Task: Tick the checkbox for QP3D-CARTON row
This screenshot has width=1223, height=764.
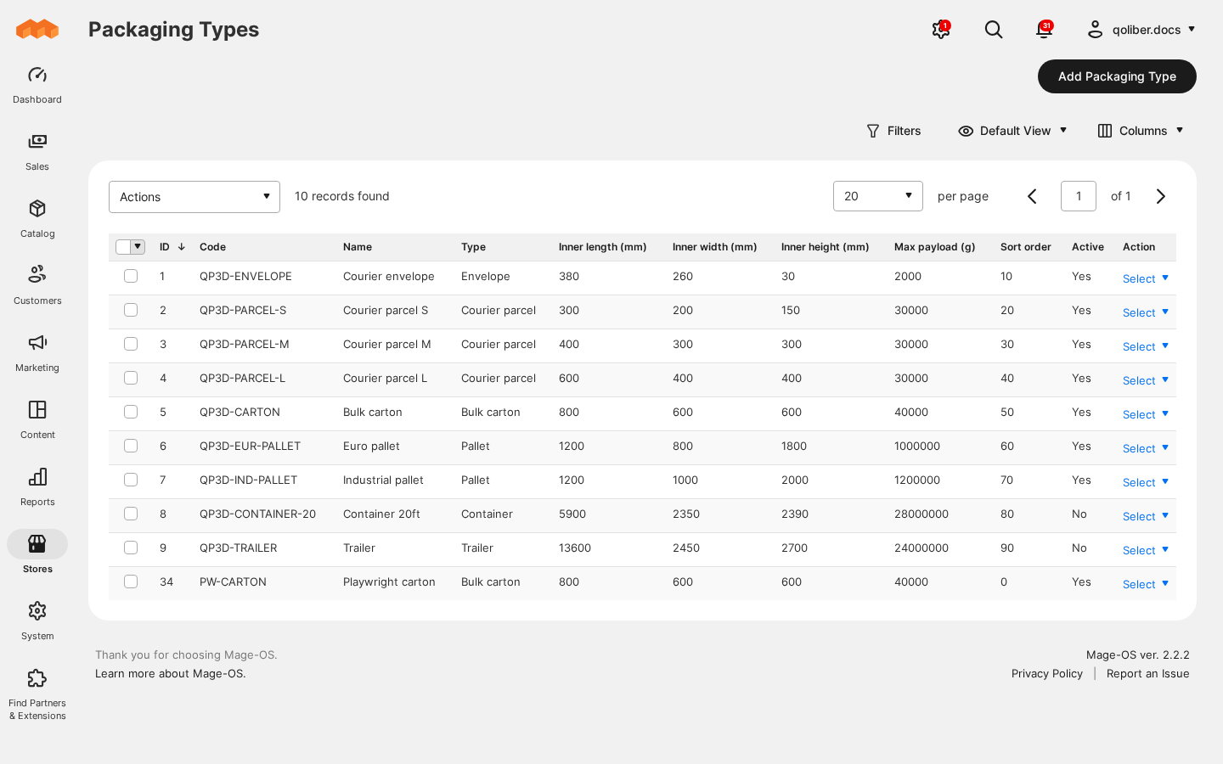Action: point(131,412)
